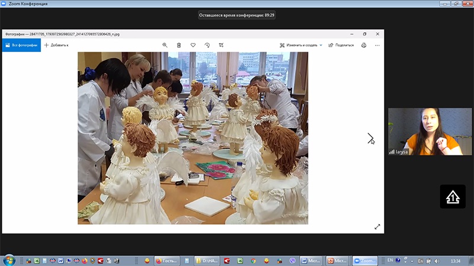Click 'Добавить к' to add to album
The height and width of the screenshot is (266, 474).
(x=56, y=45)
